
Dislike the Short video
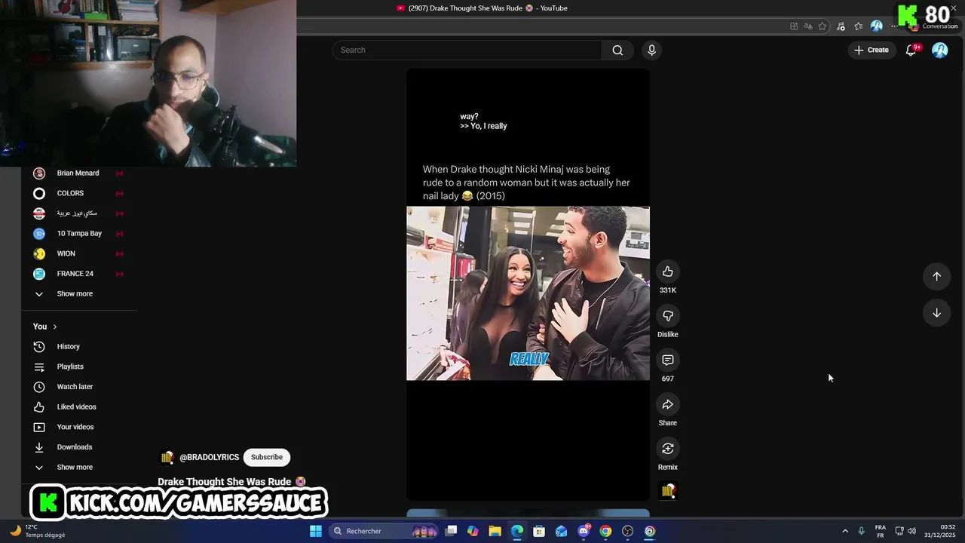[x=667, y=316]
